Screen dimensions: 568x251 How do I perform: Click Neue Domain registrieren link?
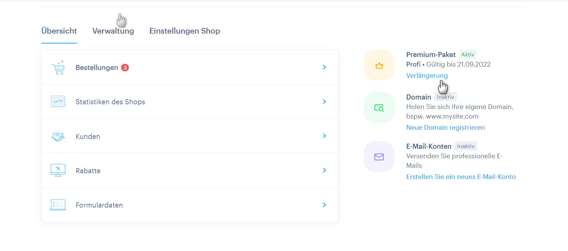[x=445, y=127]
